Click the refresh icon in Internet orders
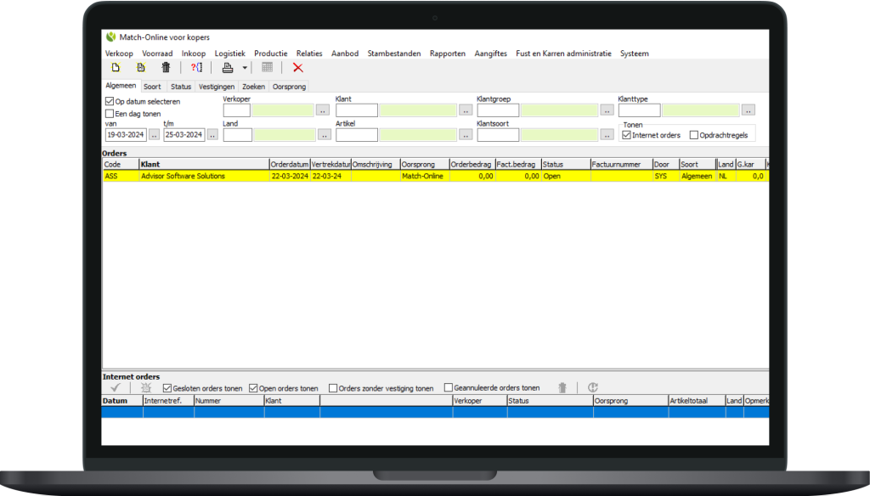This screenshot has height=496, width=870. tap(592, 387)
